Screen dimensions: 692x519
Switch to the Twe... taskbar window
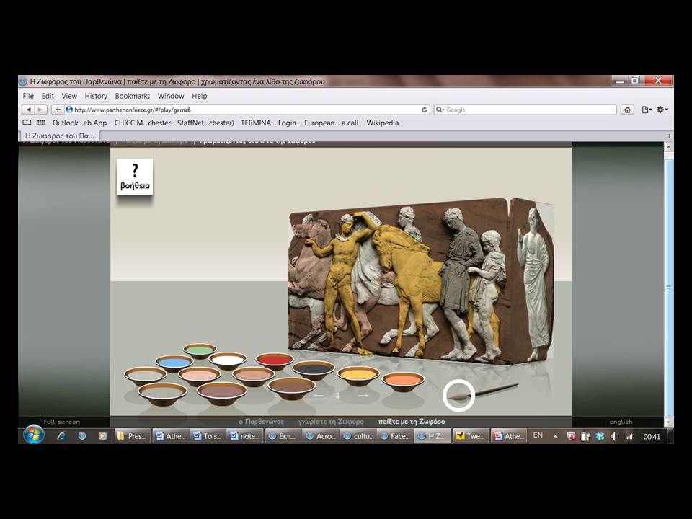coord(471,436)
